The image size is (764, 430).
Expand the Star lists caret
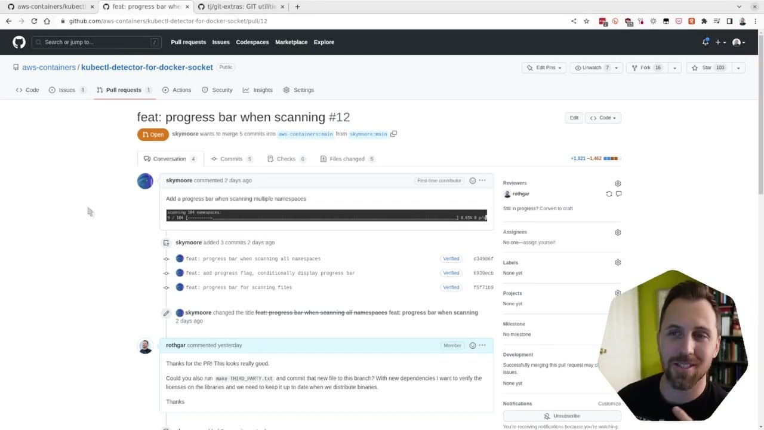tap(738, 67)
